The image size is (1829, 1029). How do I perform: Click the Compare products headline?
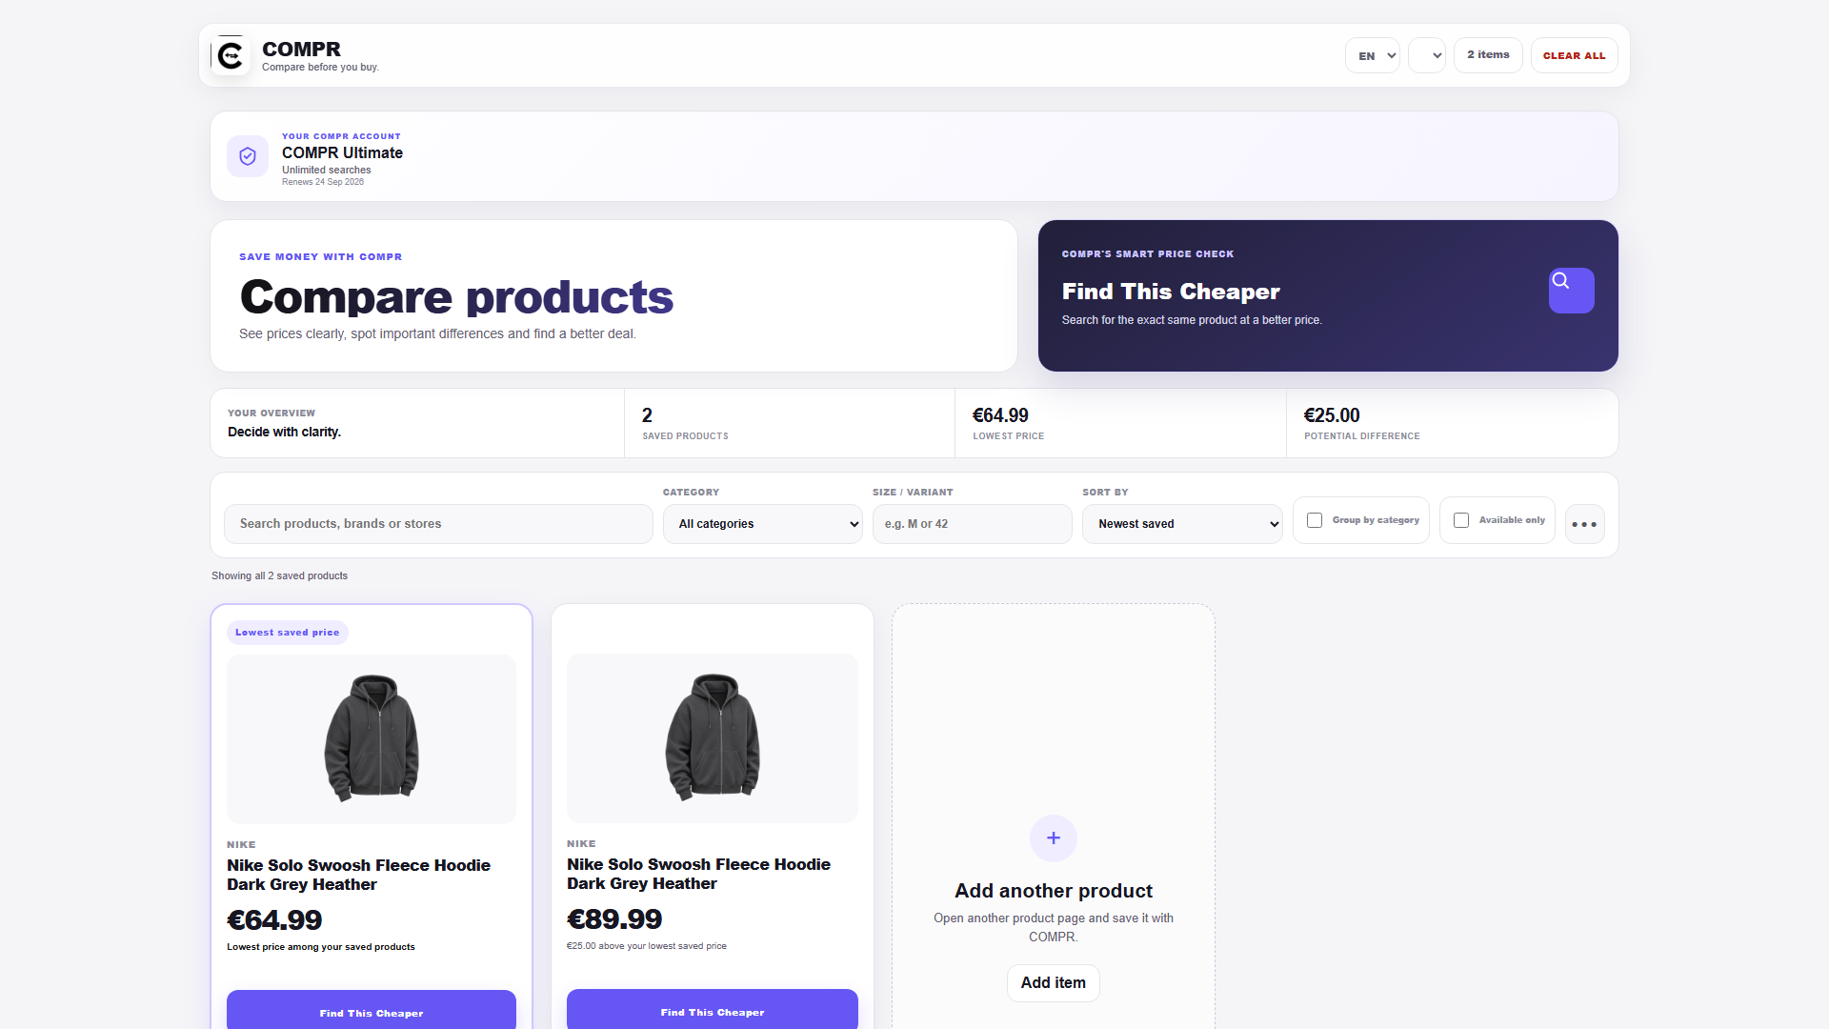[456, 297]
